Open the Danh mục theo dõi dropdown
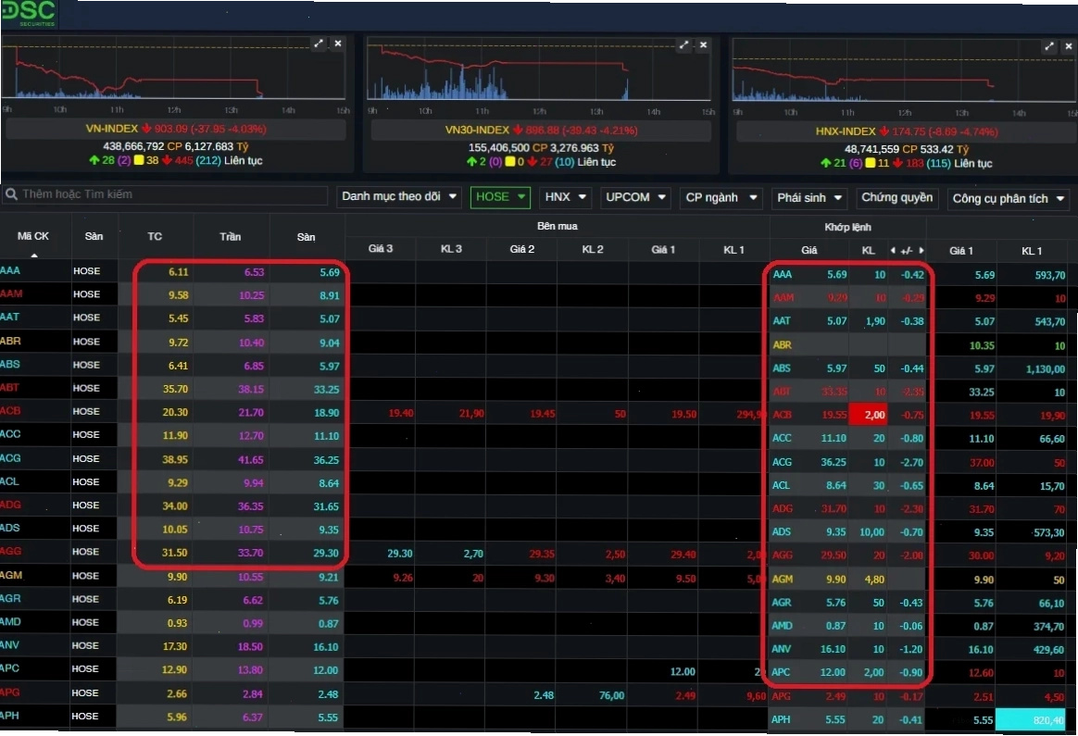This screenshot has height=736, width=1078. coord(399,196)
